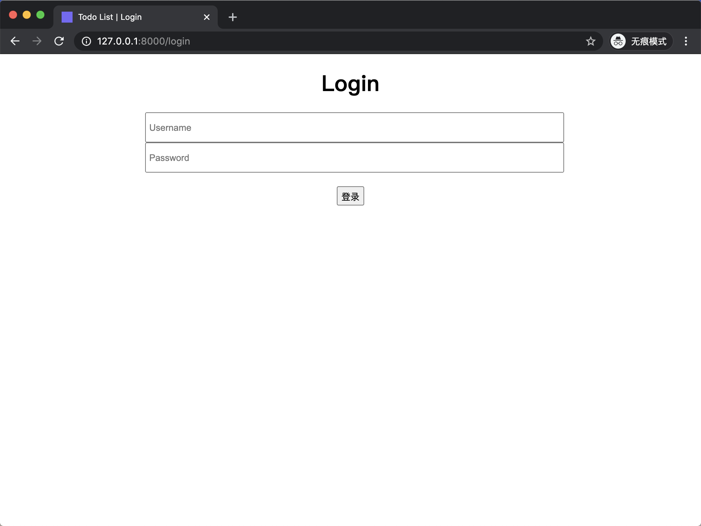
Task: Minimize the window with yellow button
Action: click(x=27, y=15)
